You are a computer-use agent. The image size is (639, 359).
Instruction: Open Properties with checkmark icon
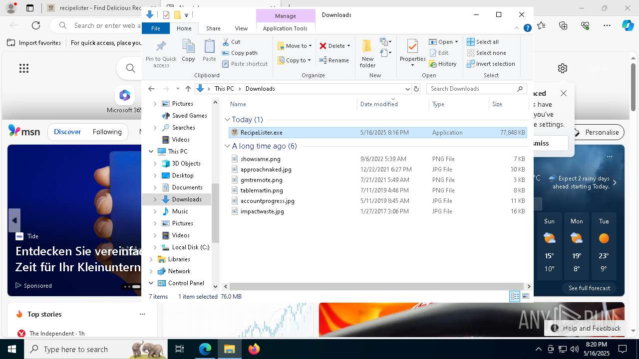click(x=412, y=53)
